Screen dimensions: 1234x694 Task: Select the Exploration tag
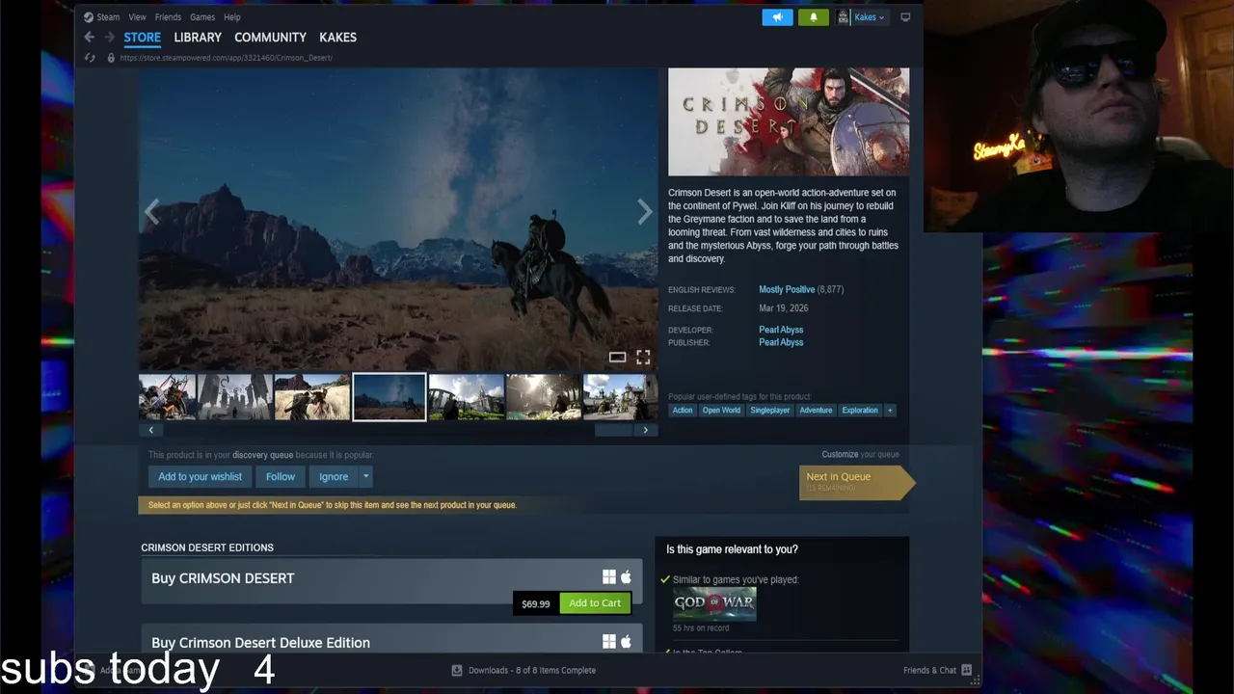tap(860, 410)
